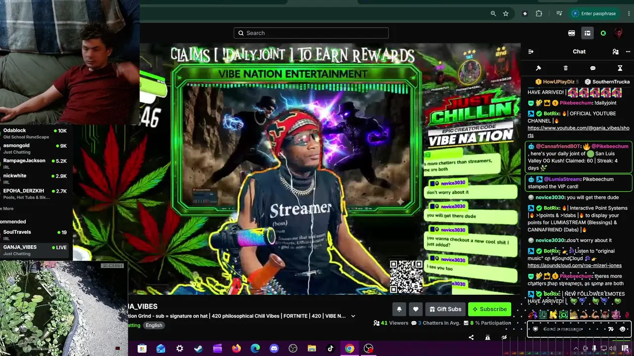
Task: Expand the stream title chevron
Action: click(353, 316)
